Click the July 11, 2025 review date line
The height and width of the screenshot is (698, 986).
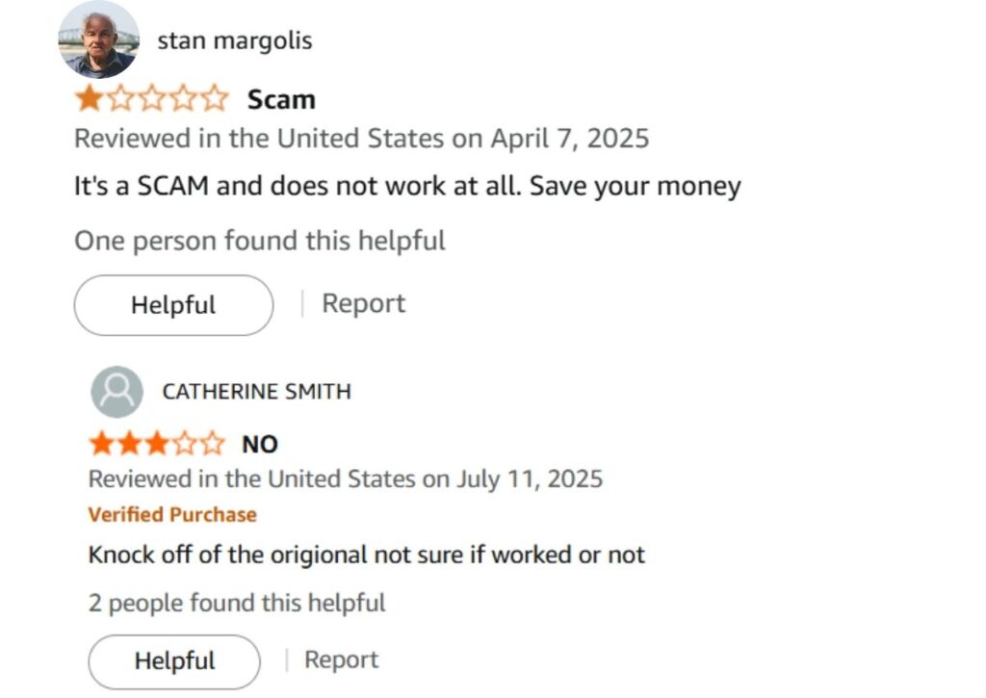tap(345, 478)
